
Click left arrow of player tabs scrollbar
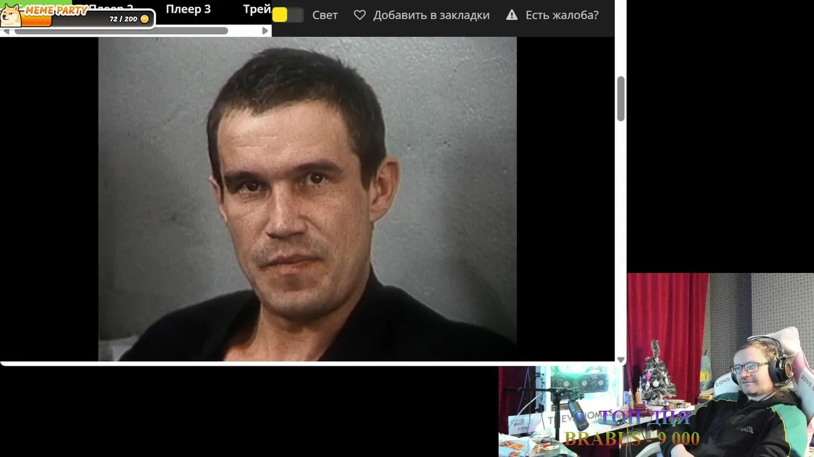pos(6,31)
